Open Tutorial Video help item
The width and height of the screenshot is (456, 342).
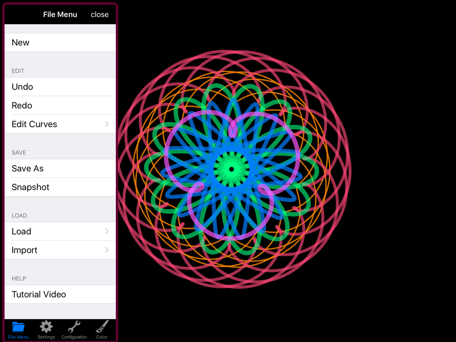coord(60,294)
